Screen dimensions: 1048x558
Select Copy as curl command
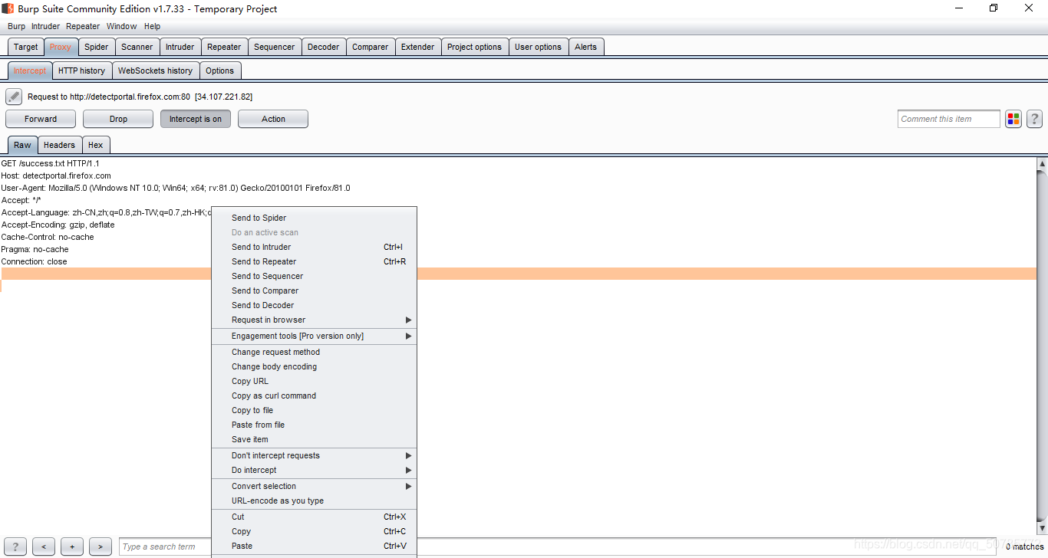point(314,396)
